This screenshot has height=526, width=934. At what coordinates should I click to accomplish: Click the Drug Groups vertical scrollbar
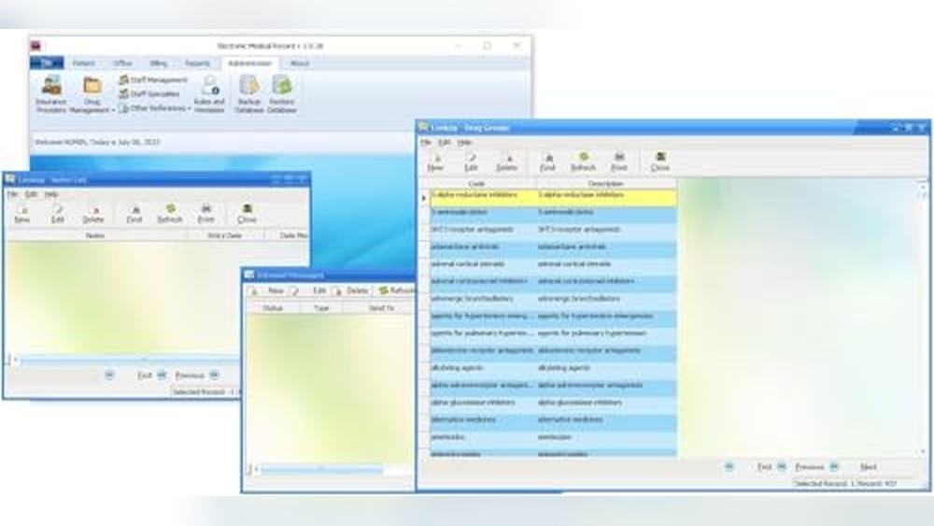pyautogui.click(x=924, y=319)
